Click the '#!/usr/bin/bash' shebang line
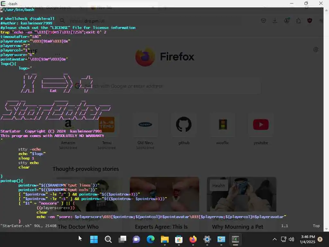The height and width of the screenshot is (247, 329). pos(17,10)
